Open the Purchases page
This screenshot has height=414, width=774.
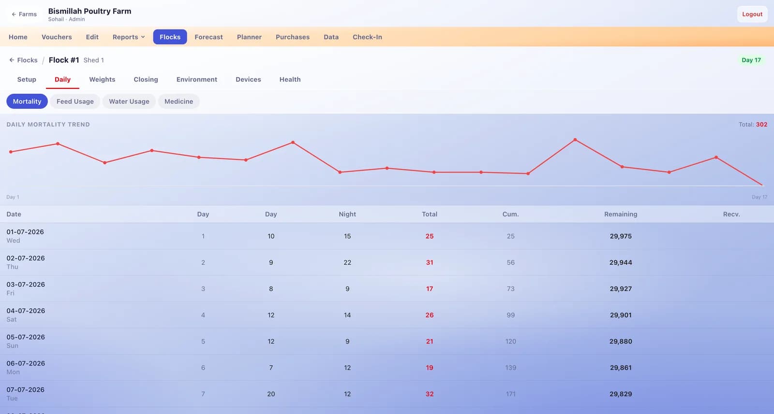(x=293, y=37)
